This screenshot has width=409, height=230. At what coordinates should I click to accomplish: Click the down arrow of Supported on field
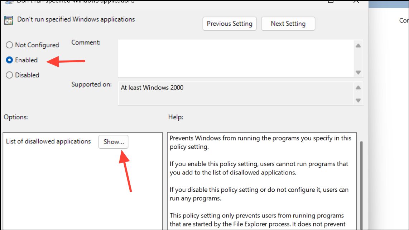point(358,100)
